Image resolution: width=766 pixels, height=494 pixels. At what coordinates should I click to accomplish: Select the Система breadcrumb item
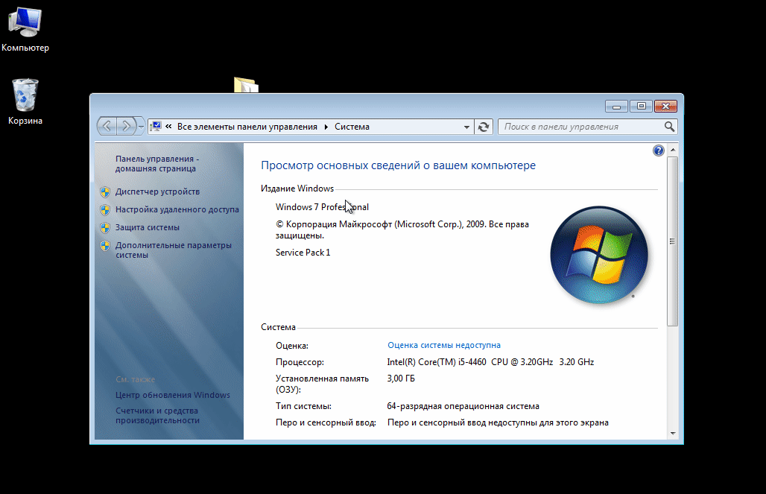click(x=352, y=127)
